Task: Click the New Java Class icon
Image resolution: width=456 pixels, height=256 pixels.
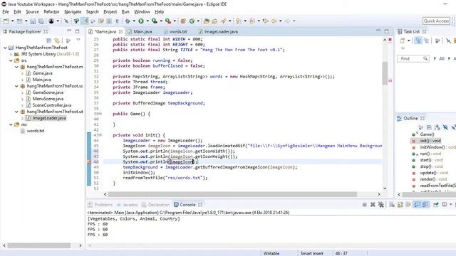Action: pyautogui.click(x=192, y=21)
